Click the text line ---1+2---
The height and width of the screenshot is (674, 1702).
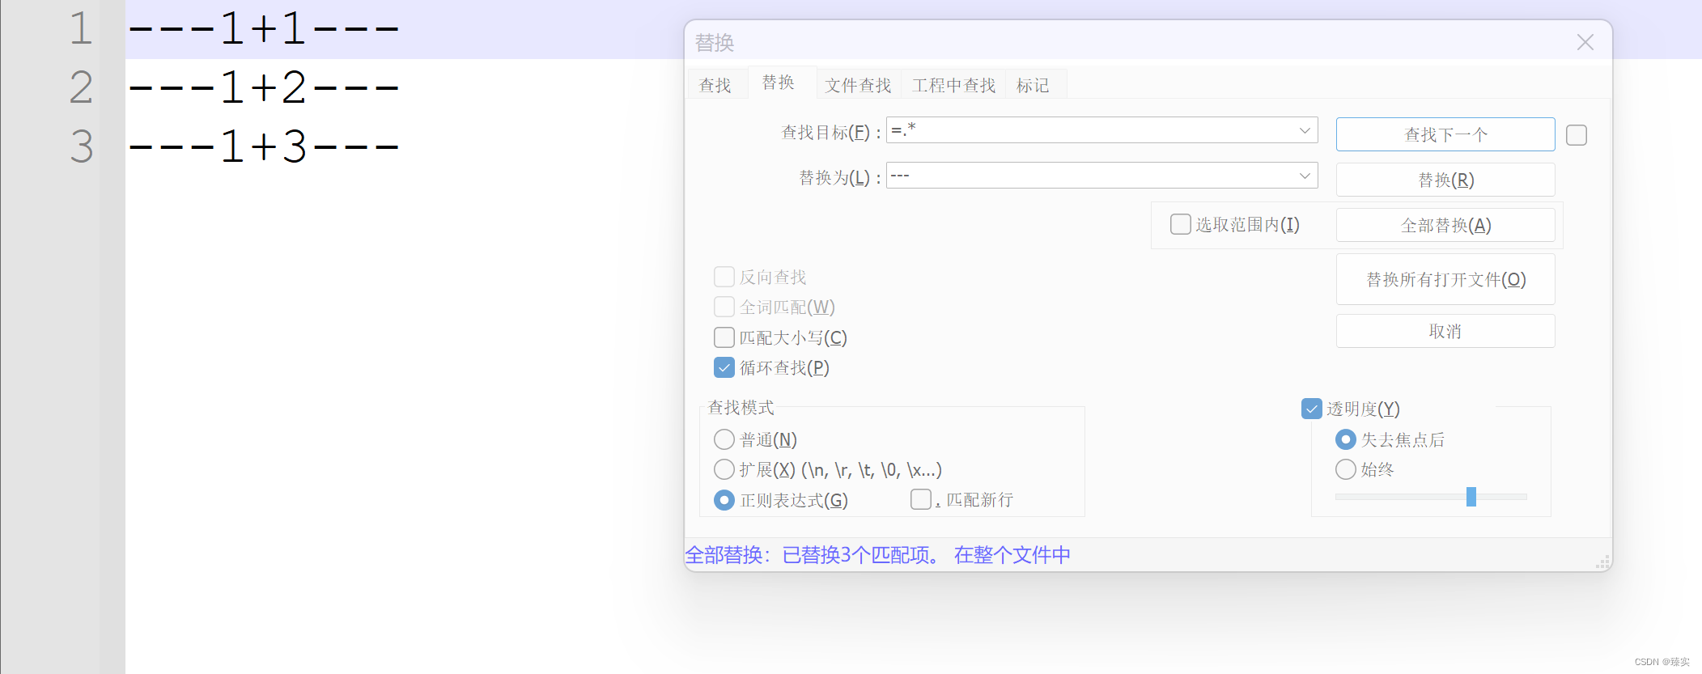coord(264,87)
